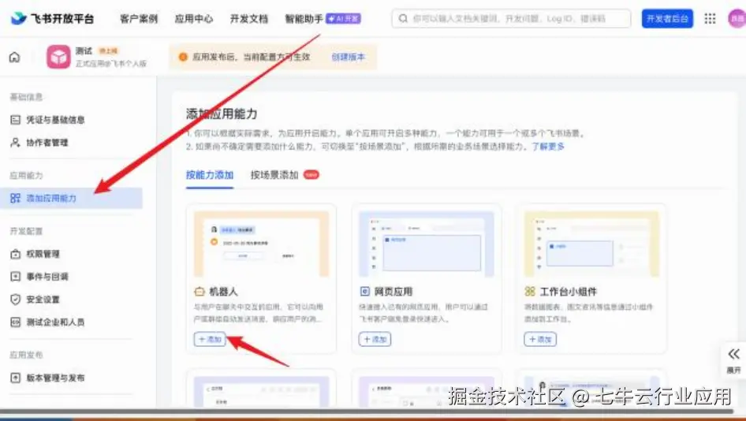Click the orange warning icon in banner
746x421 pixels.
click(x=183, y=57)
